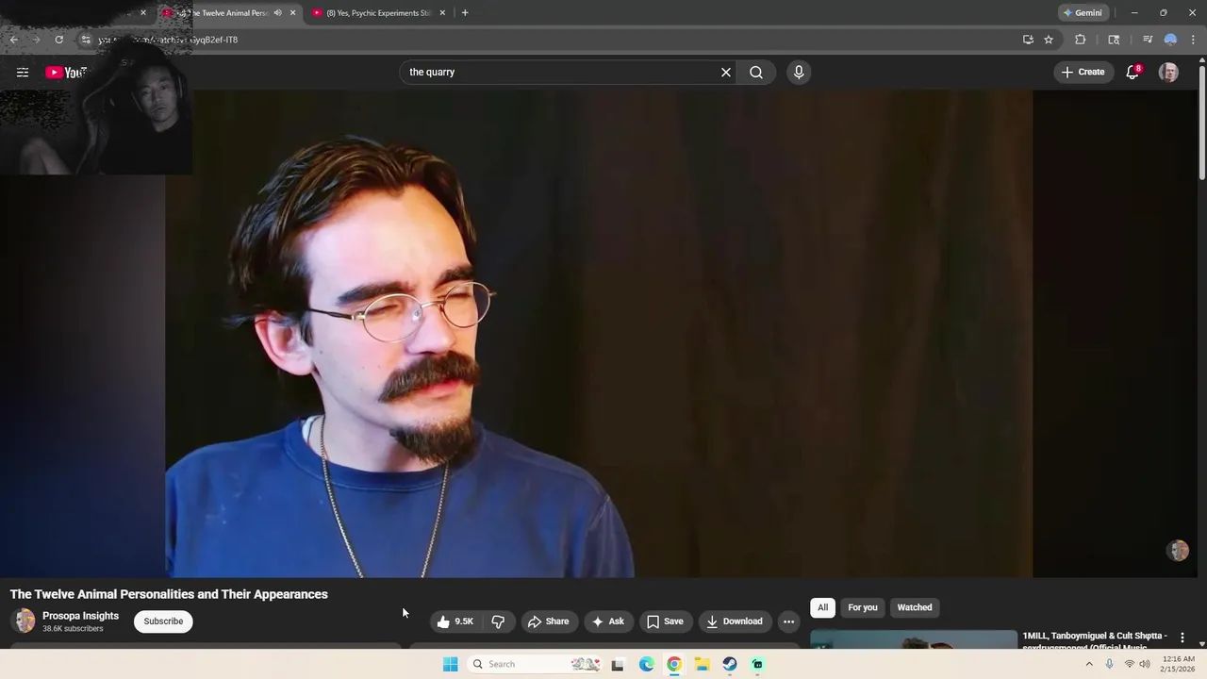The height and width of the screenshot is (679, 1207).
Task: Open Task View on the taskbar
Action: 618,664
